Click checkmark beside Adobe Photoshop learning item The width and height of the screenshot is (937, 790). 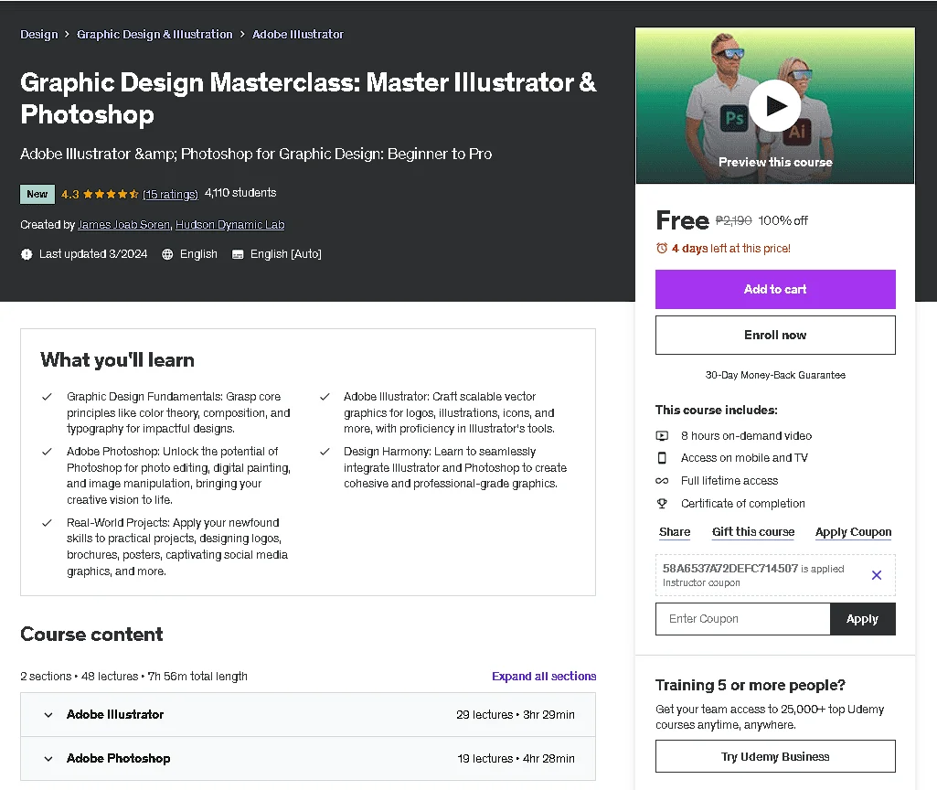pyautogui.click(x=47, y=452)
